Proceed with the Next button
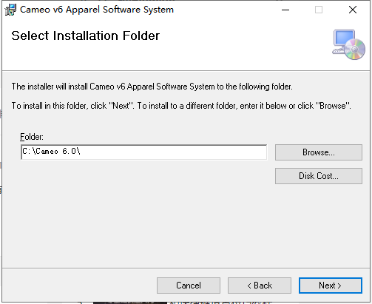372x304 pixels. (x=331, y=286)
